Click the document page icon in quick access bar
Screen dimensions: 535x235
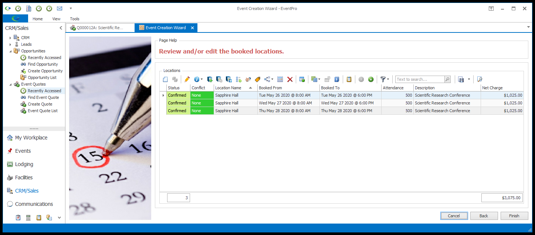click(x=28, y=8)
